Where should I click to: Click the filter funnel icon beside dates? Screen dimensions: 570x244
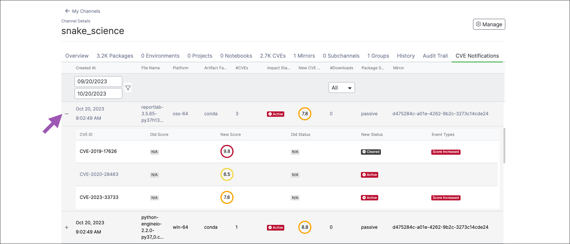click(128, 88)
